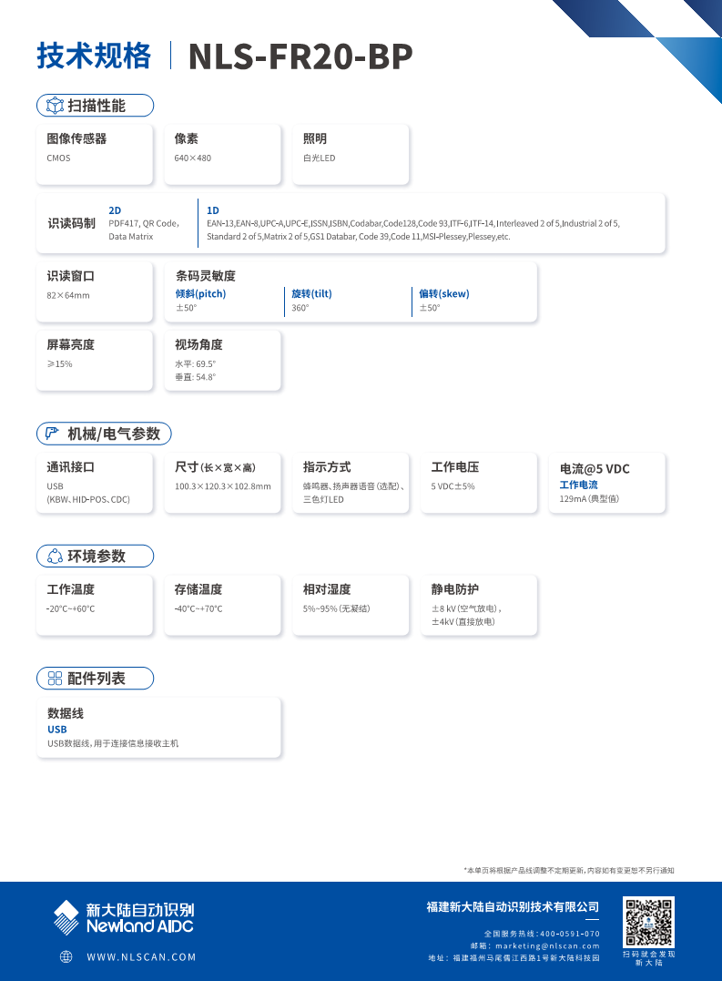
Task: Select the ≥15% brightness value
Action: (x=59, y=363)
